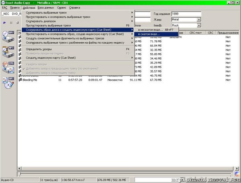Choose Создать индексную карту (Cue Sheet)

click(78, 58)
